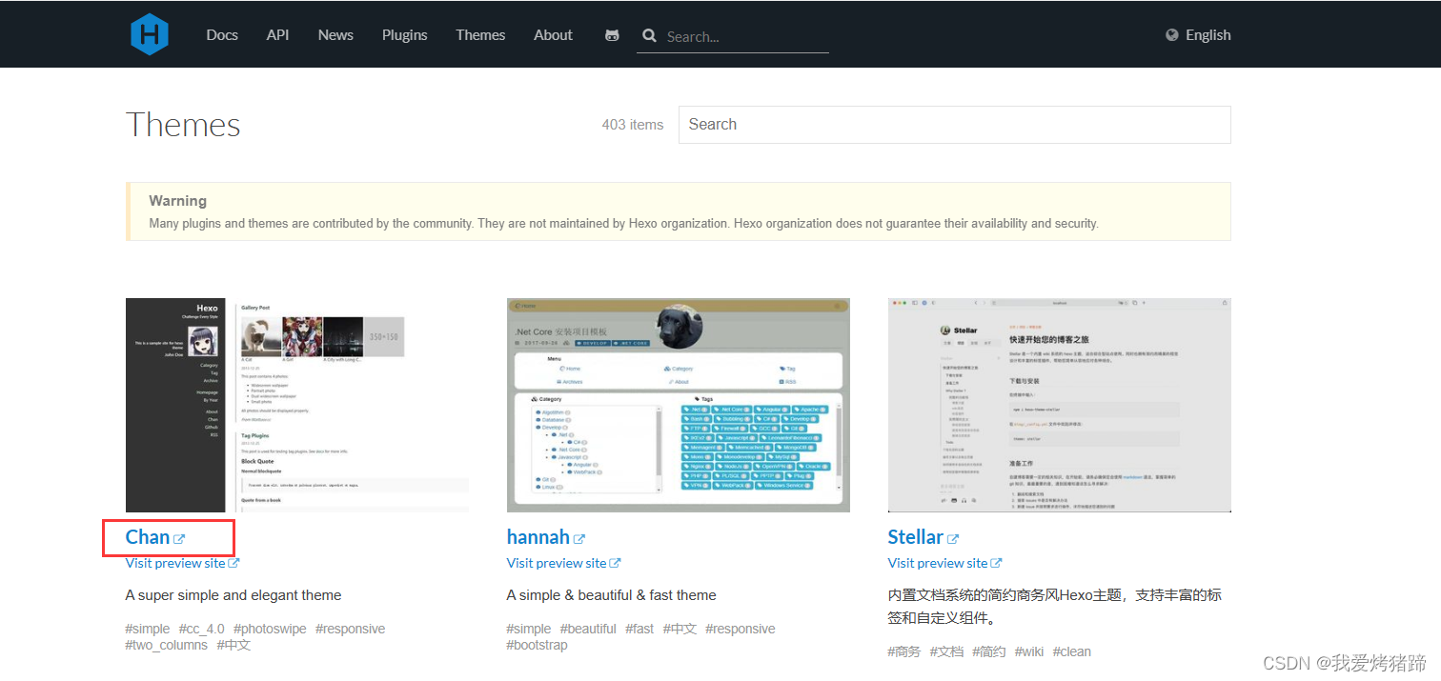Click the Themes page heading
The image size is (1441, 681).
point(183,125)
